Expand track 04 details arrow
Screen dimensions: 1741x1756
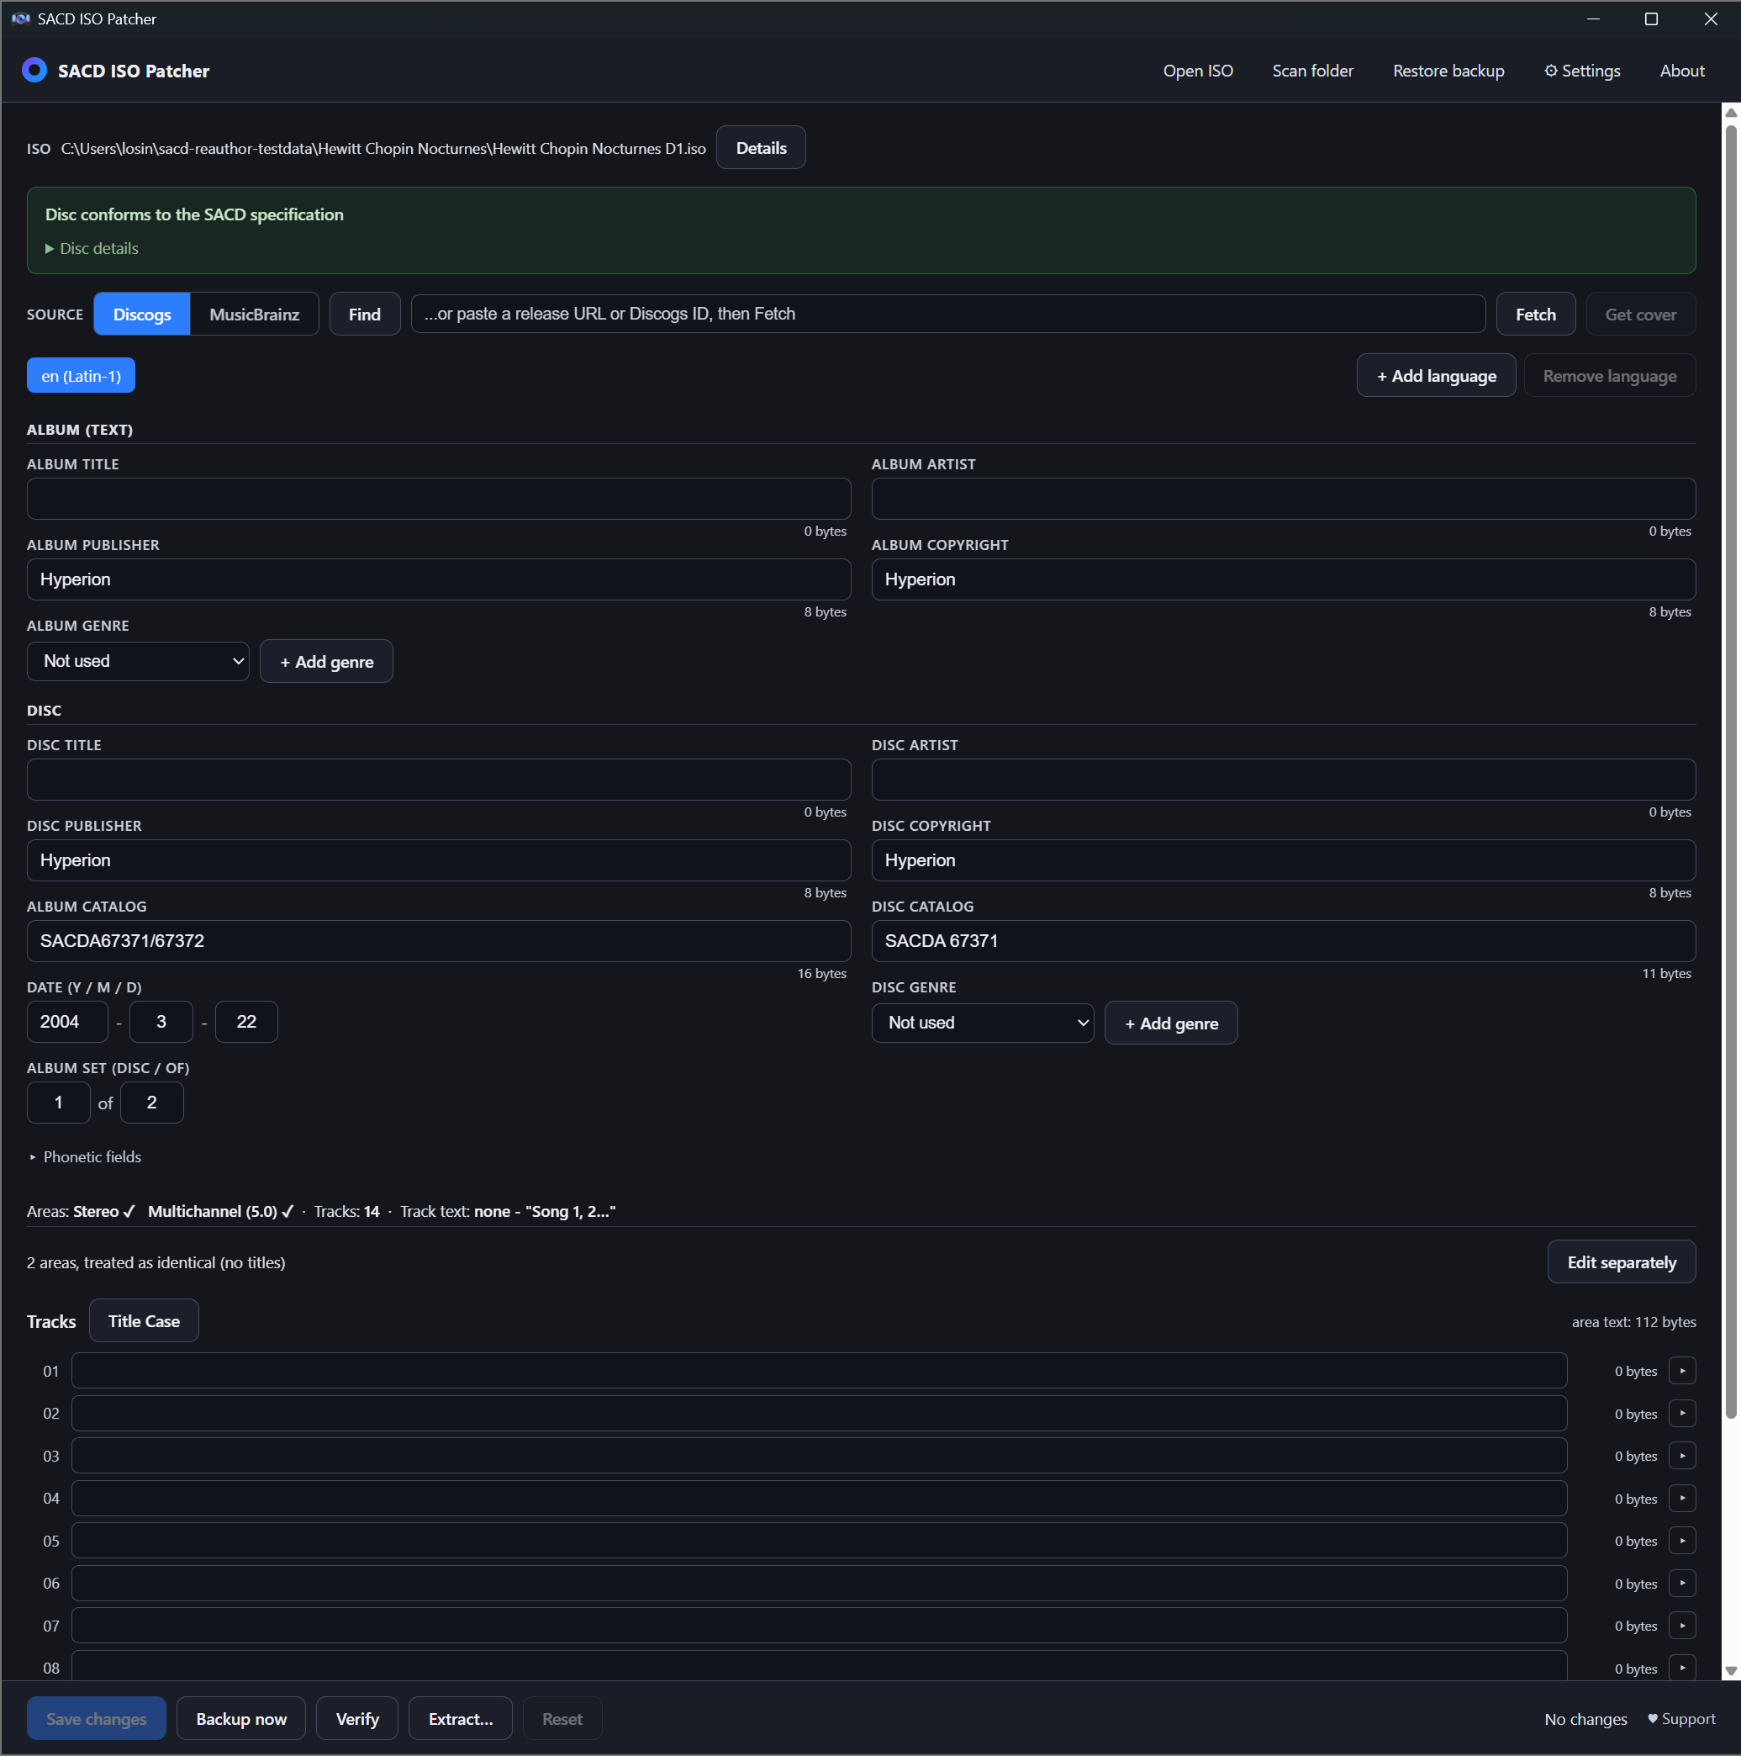[1682, 1498]
